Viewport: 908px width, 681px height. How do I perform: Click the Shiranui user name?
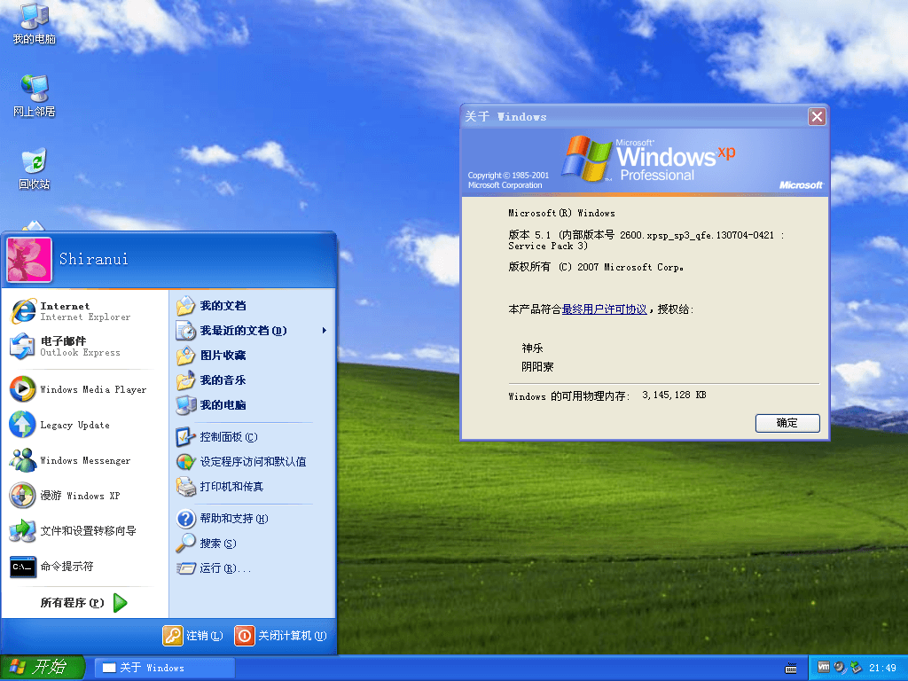point(93,259)
